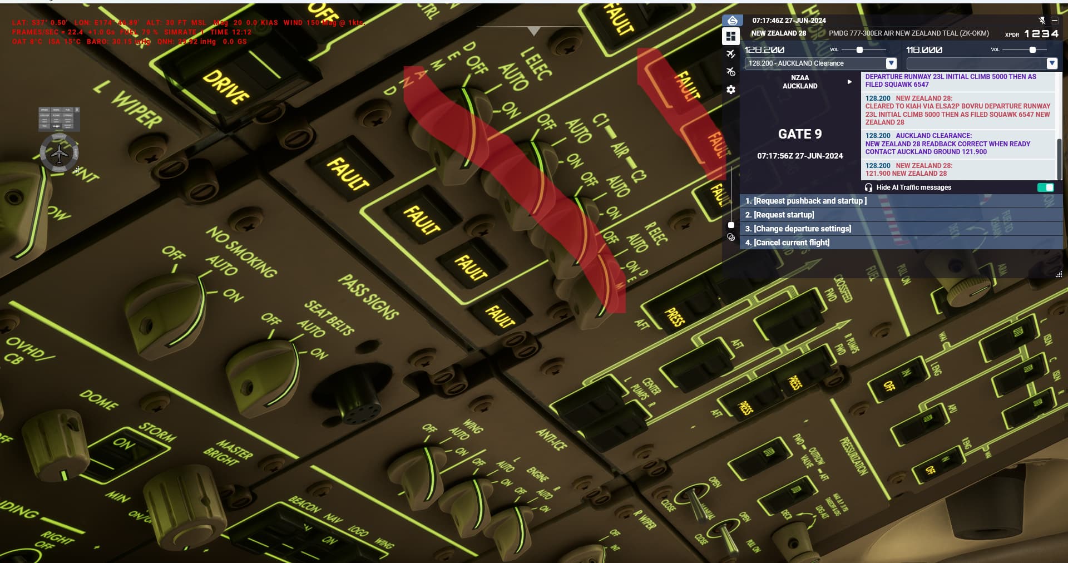Click the 07:17:46Z time in panel header
This screenshot has width=1068, height=563.
(x=789, y=21)
